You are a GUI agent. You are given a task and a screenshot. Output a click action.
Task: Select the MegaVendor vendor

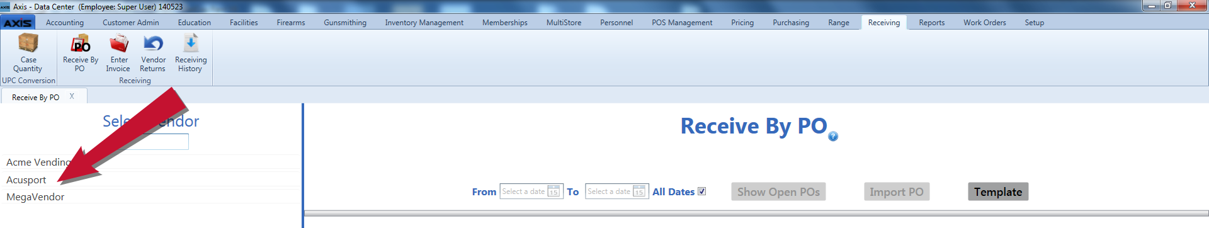pyautogui.click(x=150, y=197)
